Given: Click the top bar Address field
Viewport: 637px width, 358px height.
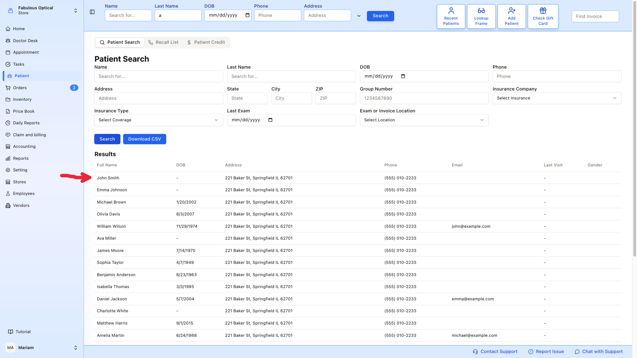Looking at the screenshot, I should [327, 15].
